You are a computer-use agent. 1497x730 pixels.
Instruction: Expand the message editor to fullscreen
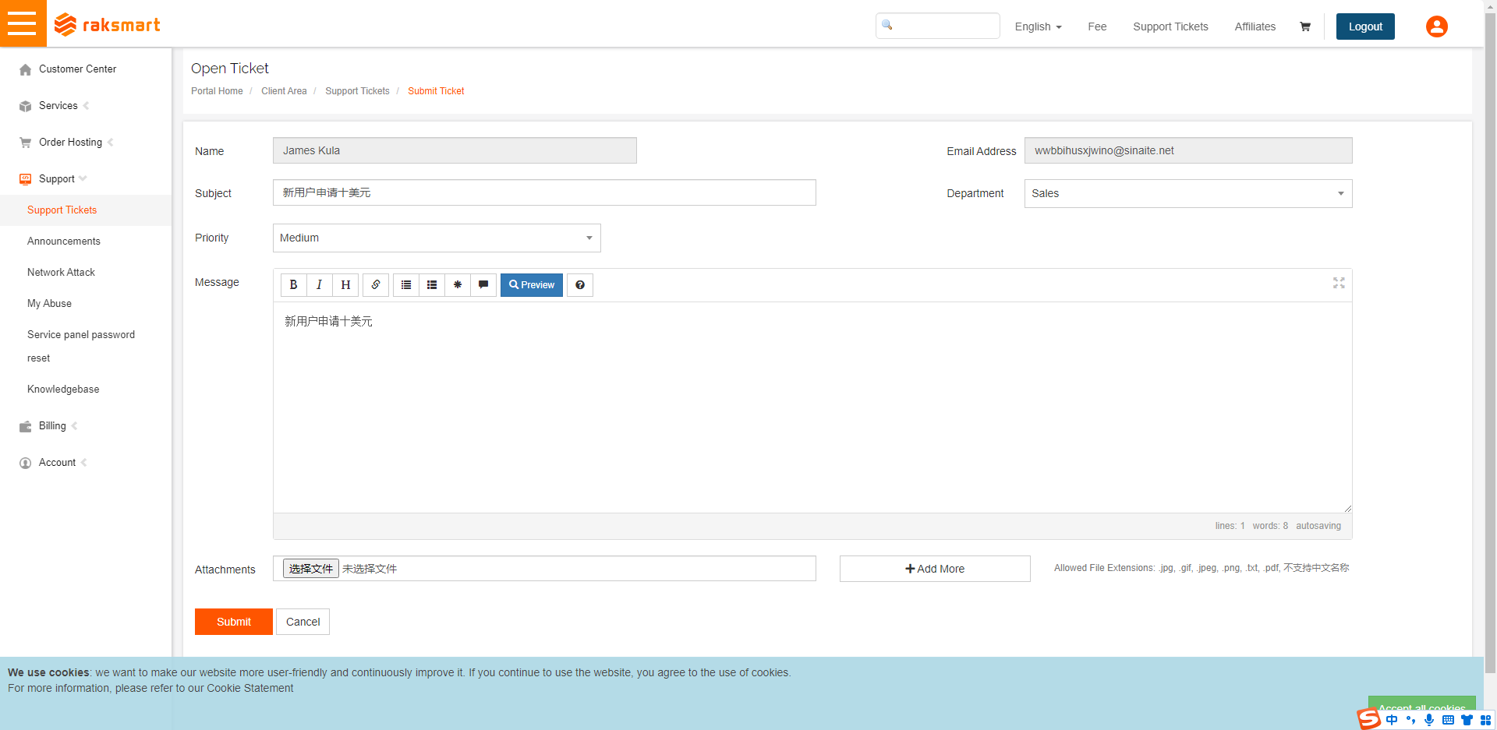[1339, 283]
